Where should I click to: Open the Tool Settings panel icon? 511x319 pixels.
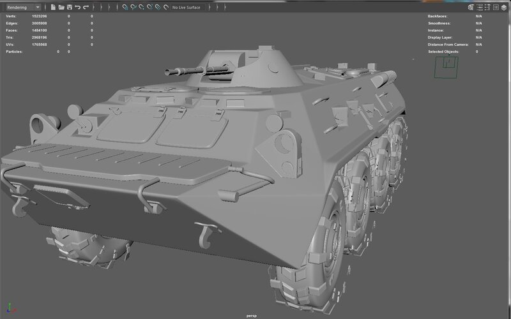(487, 7)
